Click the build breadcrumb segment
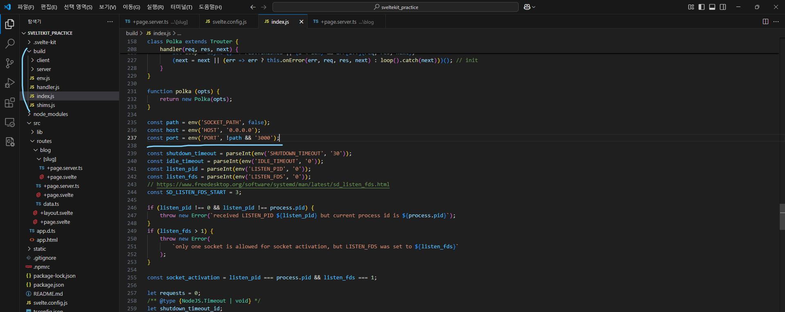The height and width of the screenshot is (312, 785). click(132, 33)
